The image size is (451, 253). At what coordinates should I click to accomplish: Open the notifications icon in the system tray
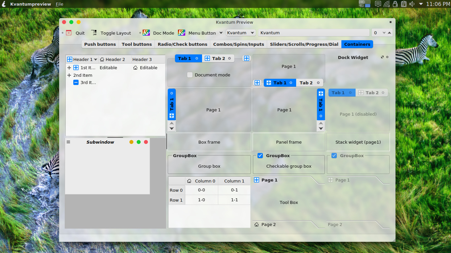pos(378,4)
